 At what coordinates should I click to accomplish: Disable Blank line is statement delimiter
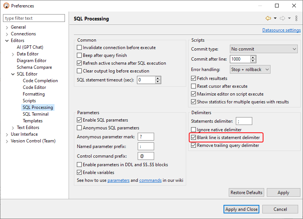pos(193,138)
